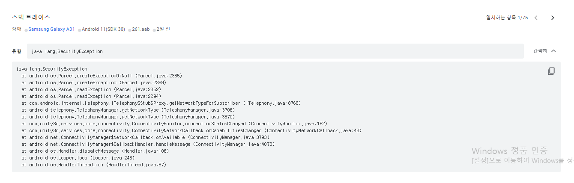Click the 2일 전 timestamp
This screenshot has height=183, width=574.
point(163,30)
